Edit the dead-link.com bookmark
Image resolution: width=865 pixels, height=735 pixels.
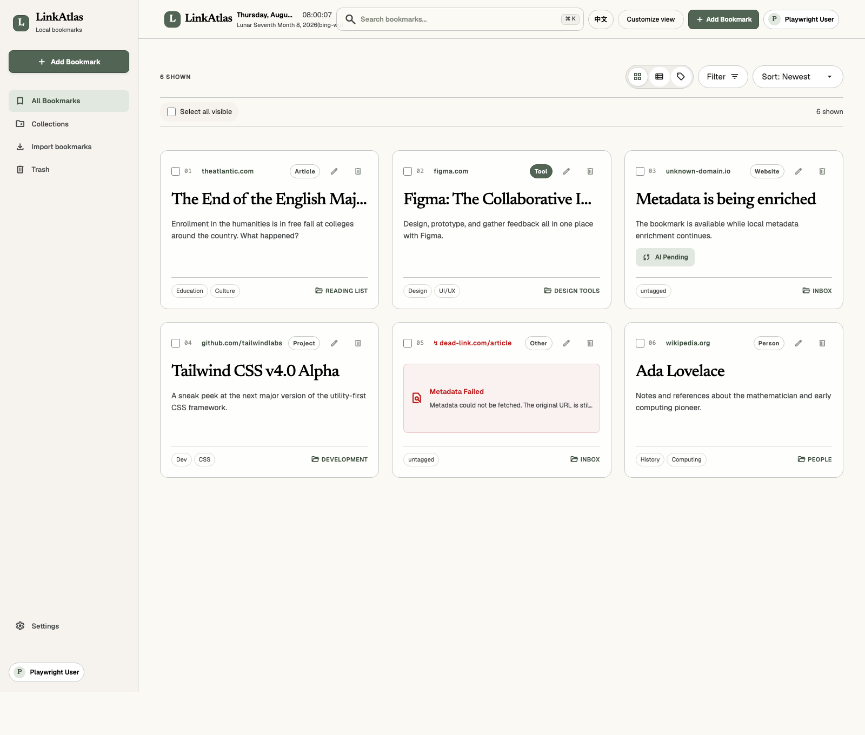[566, 343]
